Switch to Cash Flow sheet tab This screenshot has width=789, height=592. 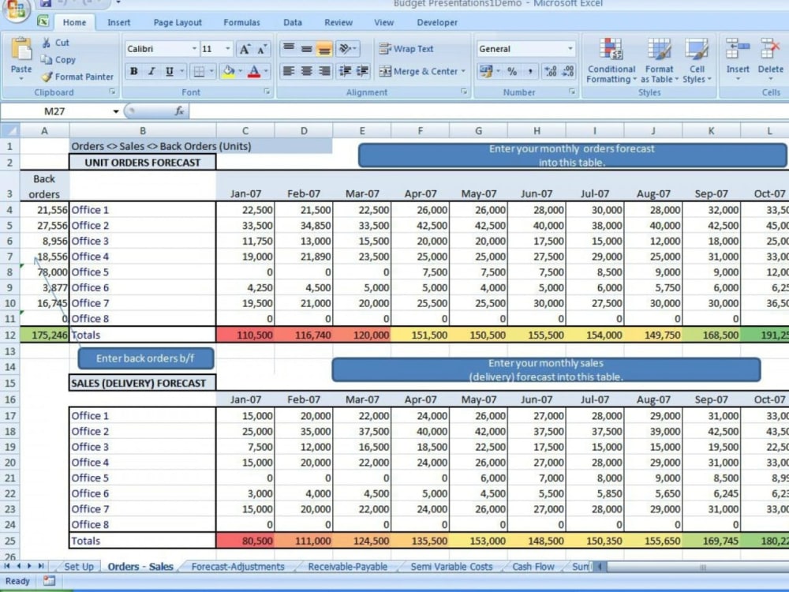click(533, 566)
